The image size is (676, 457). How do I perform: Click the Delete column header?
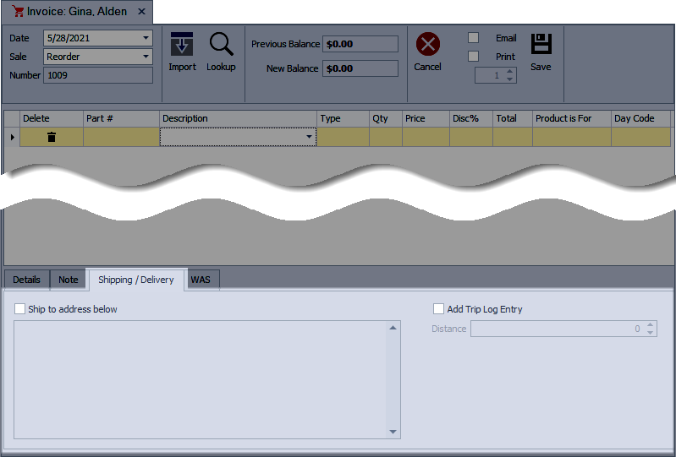(x=52, y=118)
